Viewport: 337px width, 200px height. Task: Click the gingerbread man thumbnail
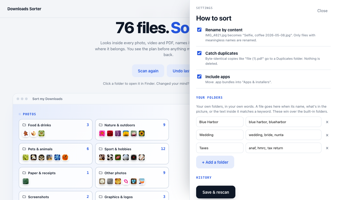pos(26,133)
